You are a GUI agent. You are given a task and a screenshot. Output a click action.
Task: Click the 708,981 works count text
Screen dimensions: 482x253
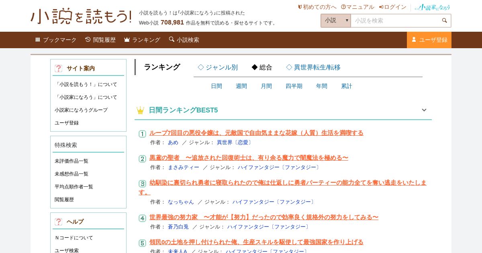point(172,22)
